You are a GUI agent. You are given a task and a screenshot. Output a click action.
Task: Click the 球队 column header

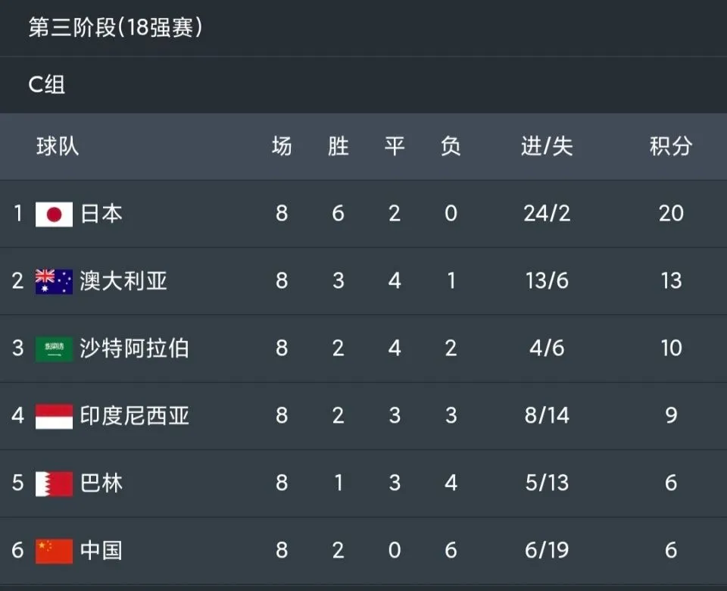point(58,146)
